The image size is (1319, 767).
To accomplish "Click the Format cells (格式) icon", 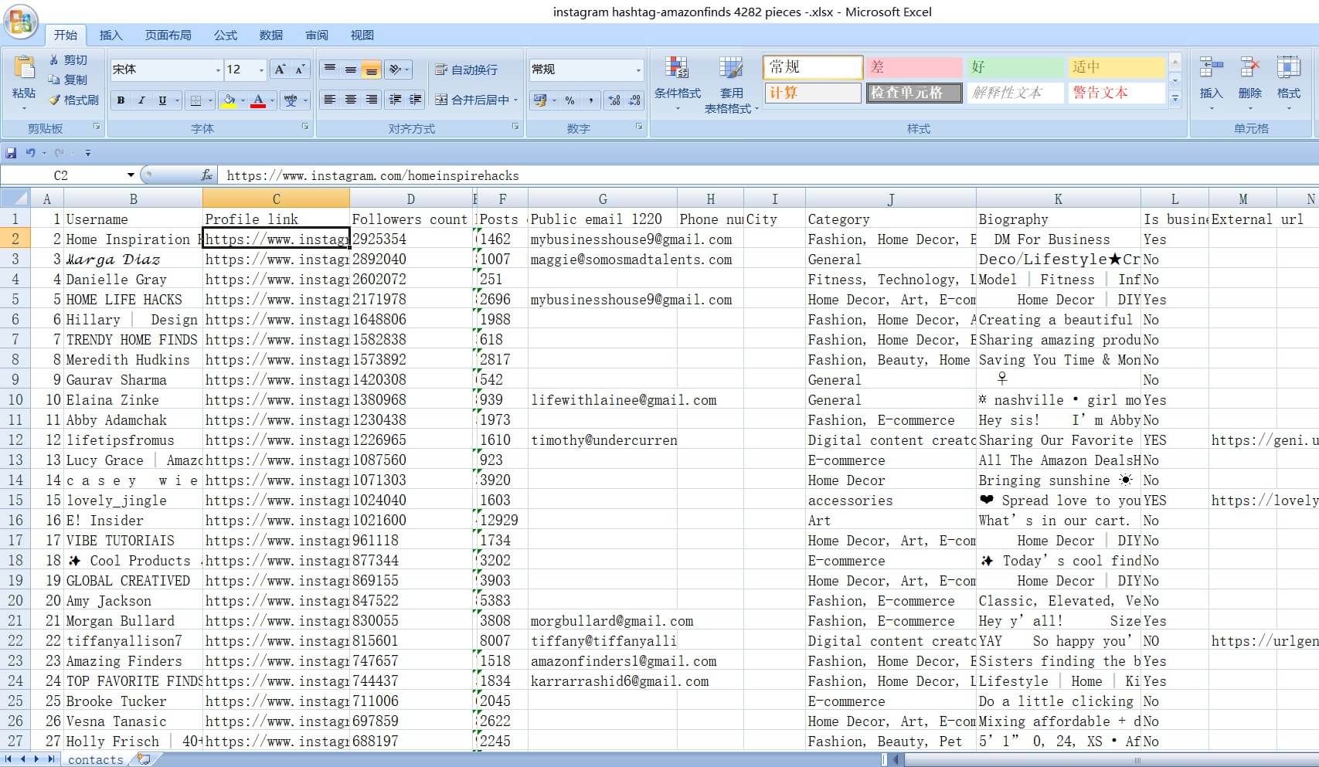I will click(x=1288, y=68).
